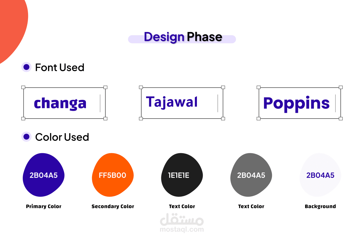Pick the black 1E1E1E color swatch

pos(182,175)
